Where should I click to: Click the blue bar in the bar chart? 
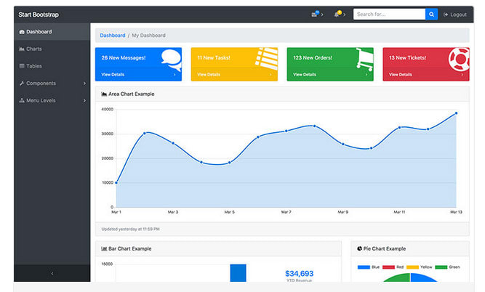239,273
